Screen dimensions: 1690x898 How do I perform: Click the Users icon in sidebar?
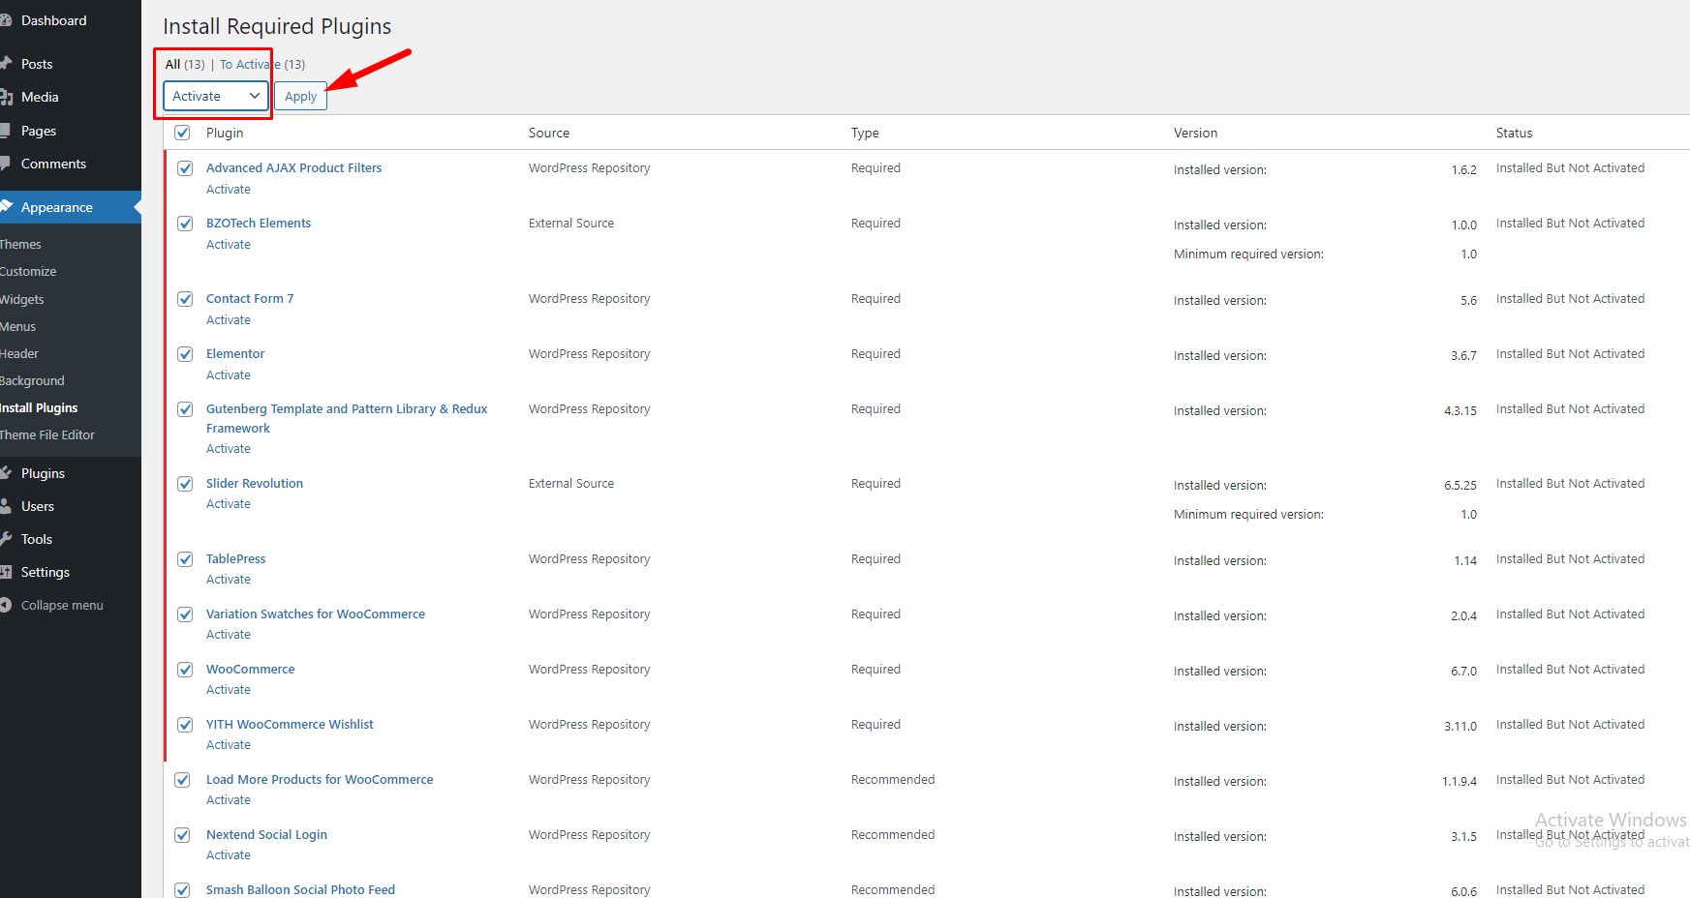6,506
